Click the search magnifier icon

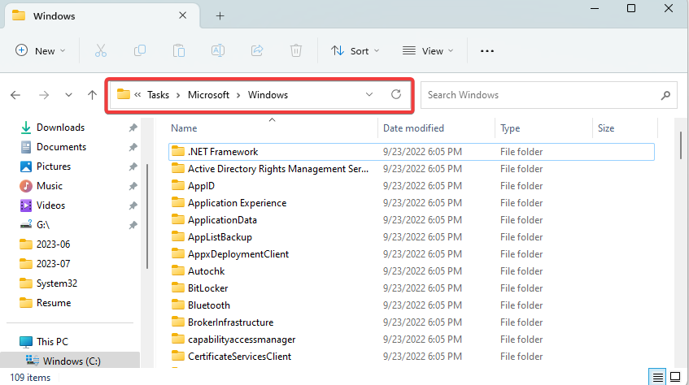[x=665, y=95]
